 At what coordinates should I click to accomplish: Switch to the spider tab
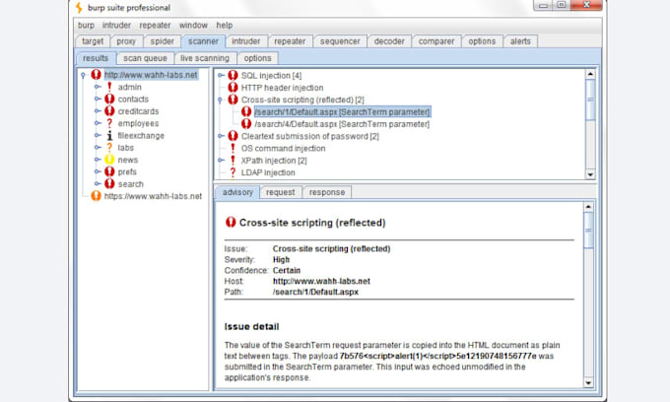tap(162, 41)
